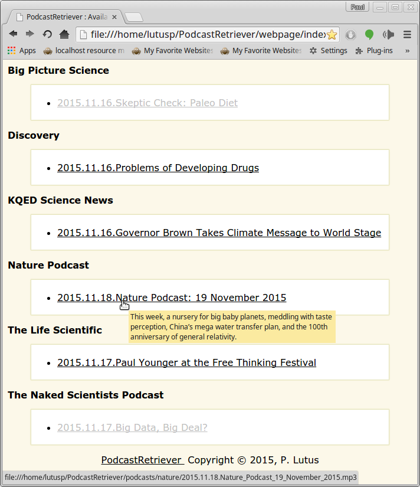
Task: Close the PodcastRetriever tab
Action: coord(114,17)
